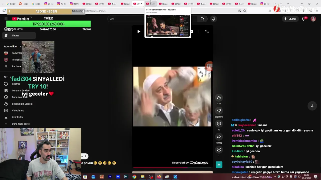Open Firefox from the taskbar
The height and width of the screenshot is (180, 321).
pos(159,177)
